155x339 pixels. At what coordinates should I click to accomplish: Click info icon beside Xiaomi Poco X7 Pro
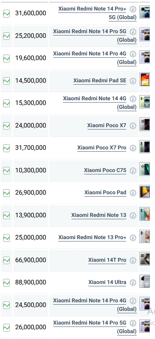133,148
